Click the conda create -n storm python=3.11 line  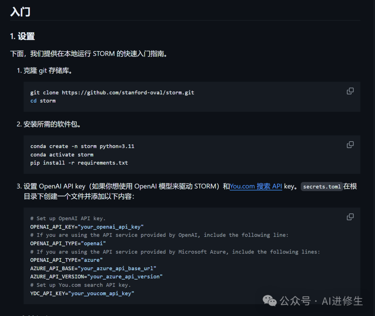[82, 146]
